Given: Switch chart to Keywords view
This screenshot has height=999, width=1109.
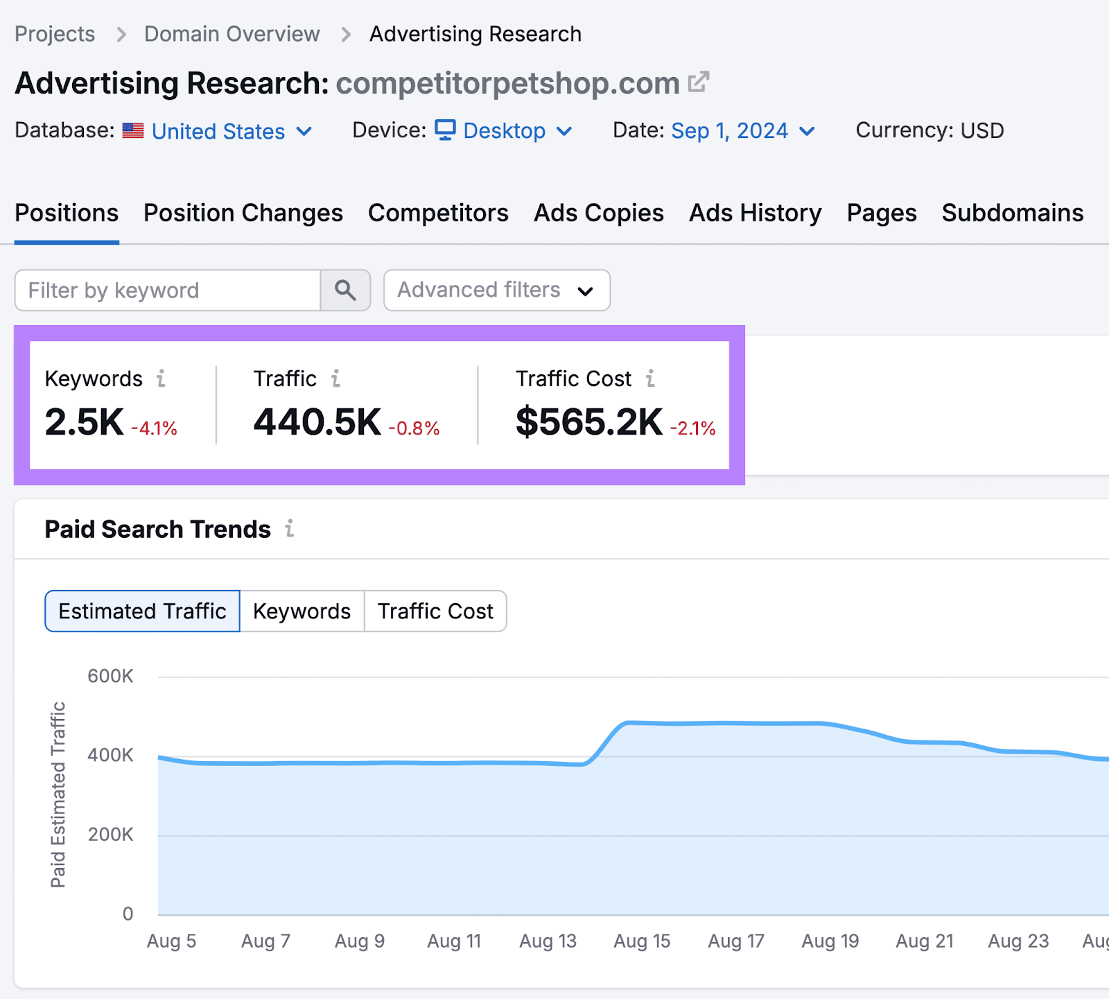Looking at the screenshot, I should 301,611.
